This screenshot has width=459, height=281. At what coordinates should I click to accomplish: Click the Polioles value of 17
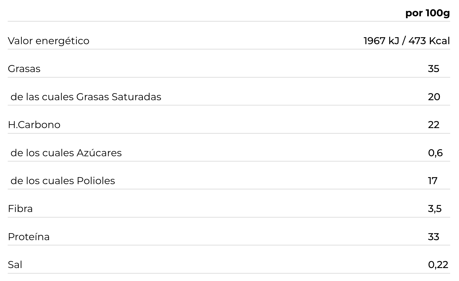click(x=432, y=181)
